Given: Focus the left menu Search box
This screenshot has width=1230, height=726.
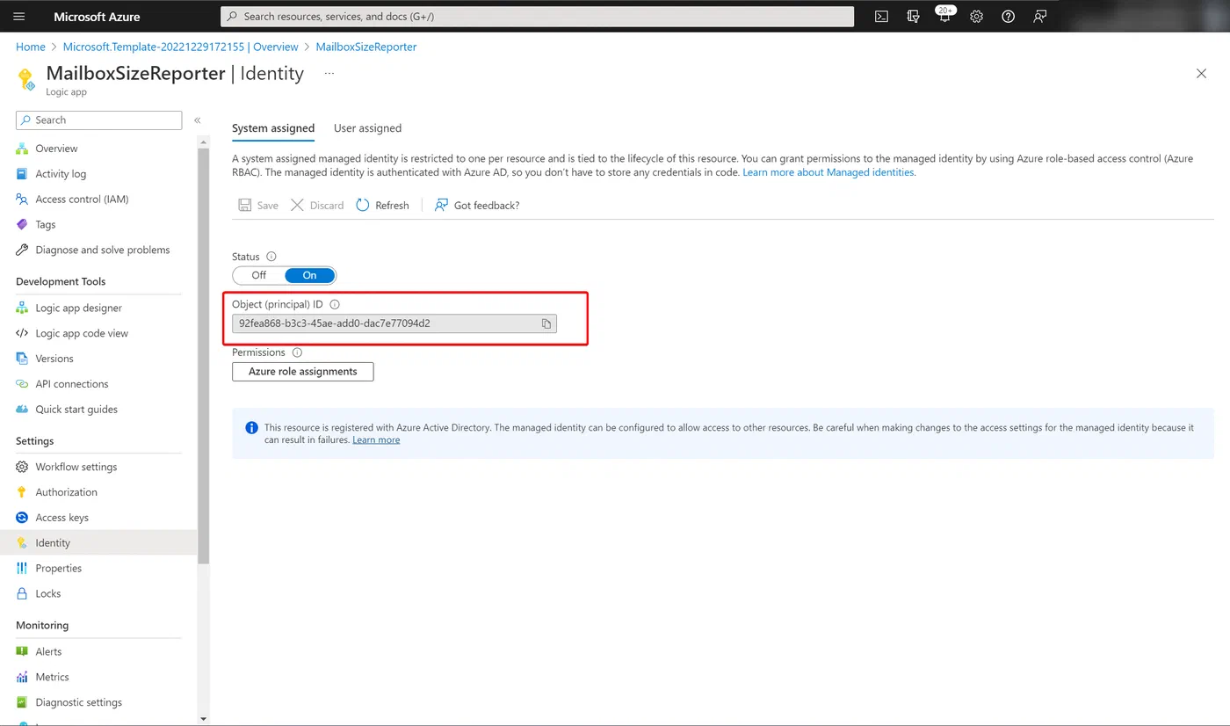Looking at the screenshot, I should (x=98, y=120).
